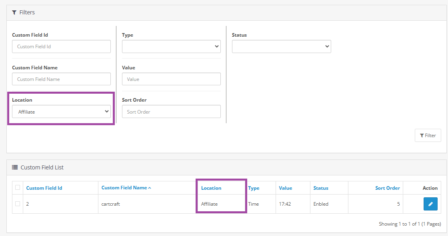448x236 pixels.
Task: Click the Sort Order filter input
Action: [171, 112]
